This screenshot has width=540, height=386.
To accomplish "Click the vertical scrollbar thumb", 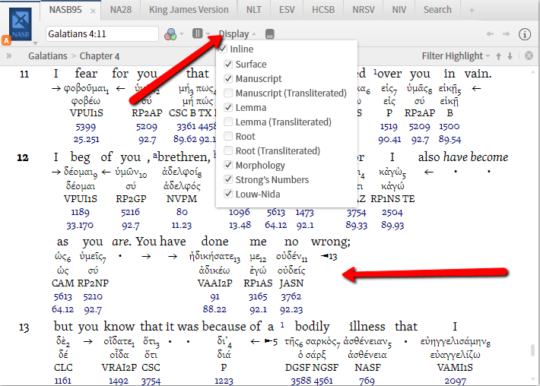I will tap(533, 350).
